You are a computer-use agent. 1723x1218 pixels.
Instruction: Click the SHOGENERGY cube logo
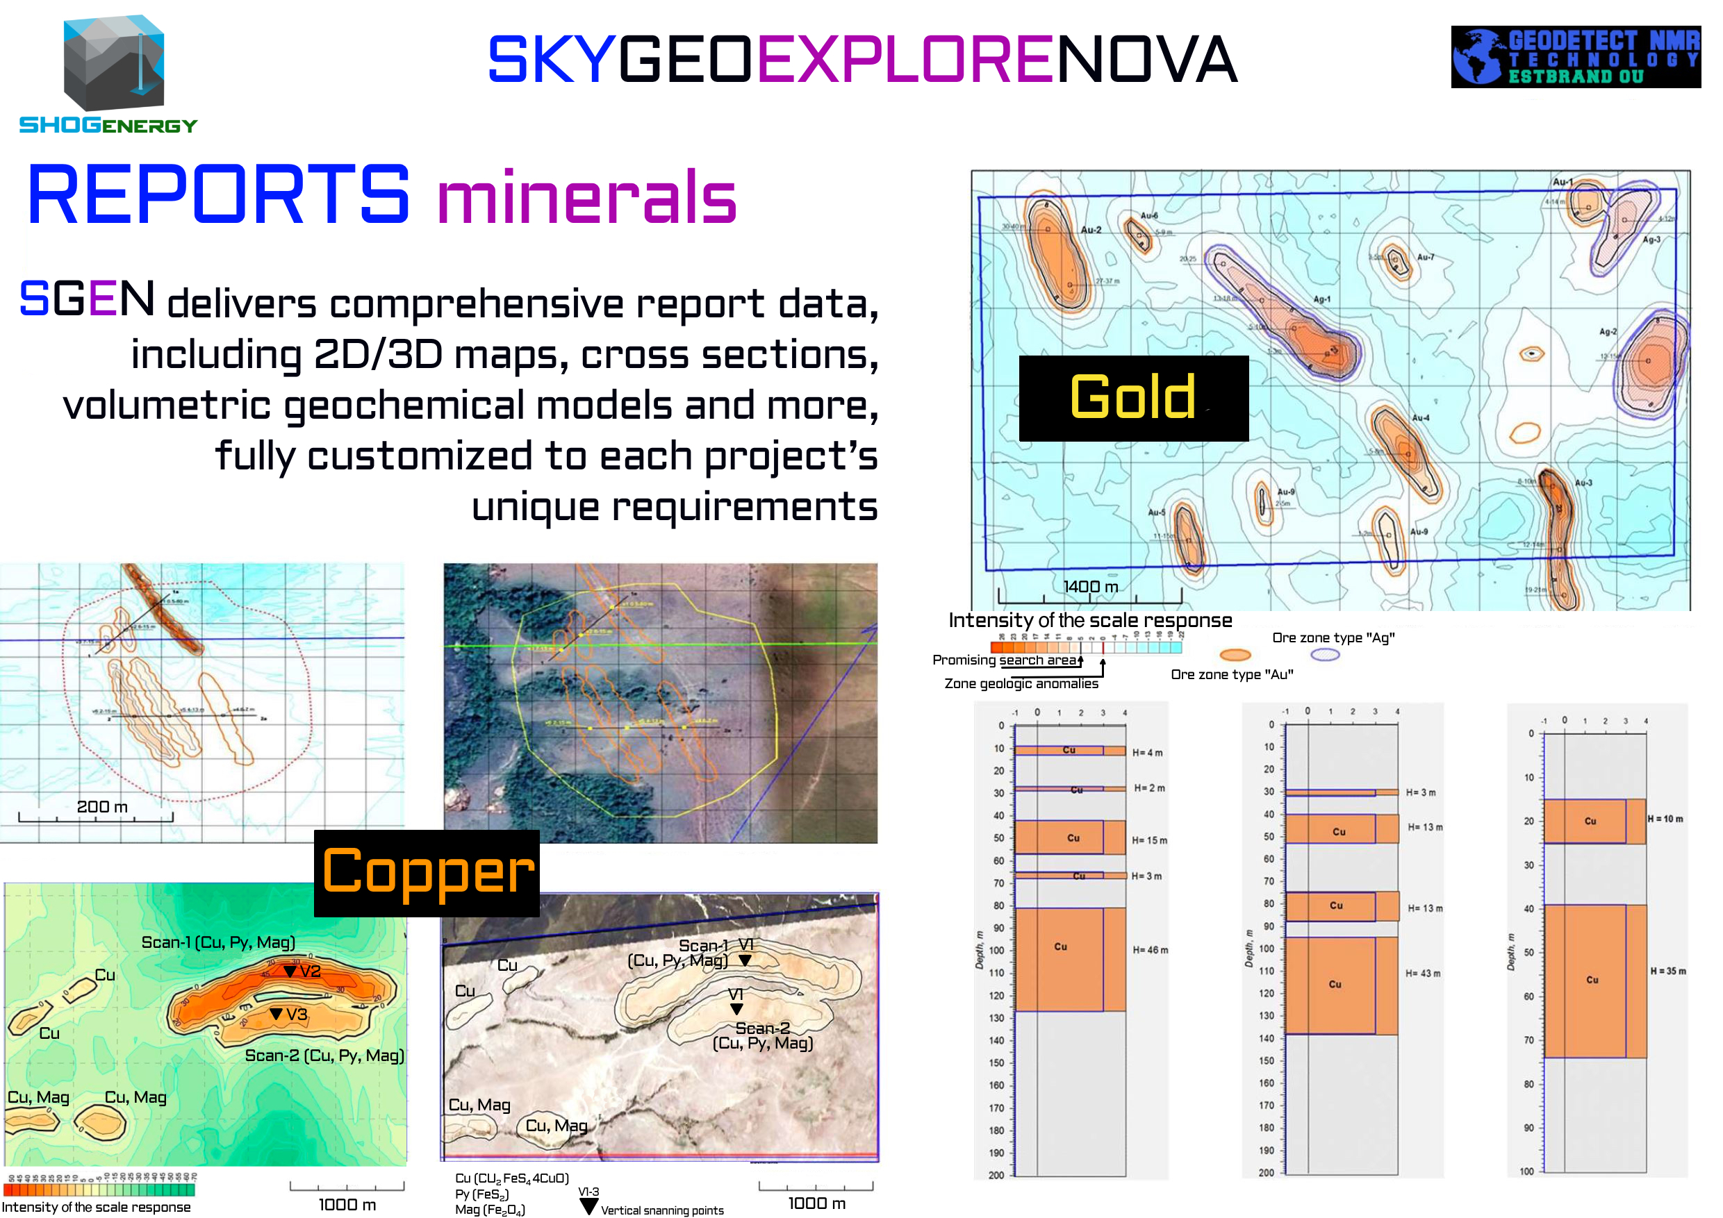pyautogui.click(x=113, y=64)
